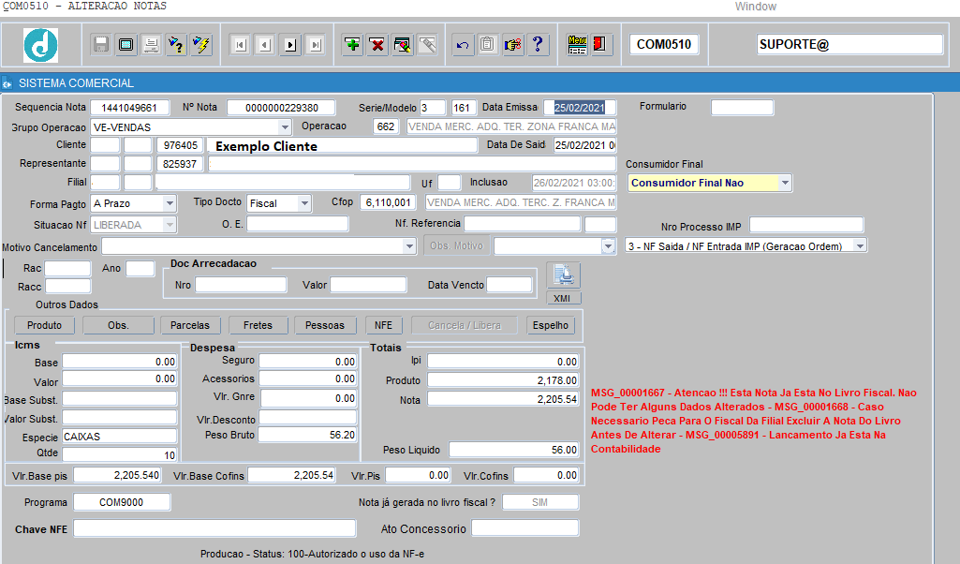Click the SUPORTE@ user field
Viewport: 960px width, 564px height.
[x=849, y=44]
